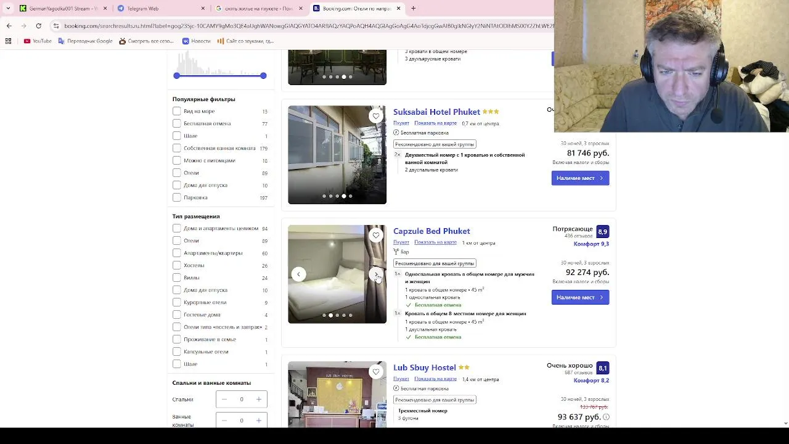Show next photo of Capzule Bed Phuket
Image resolution: width=789 pixels, height=444 pixels.
[x=376, y=274]
